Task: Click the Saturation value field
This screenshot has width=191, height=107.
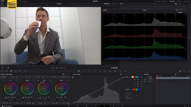Action: point(45,103)
